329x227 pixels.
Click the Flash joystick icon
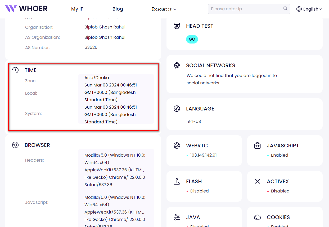[x=177, y=181]
